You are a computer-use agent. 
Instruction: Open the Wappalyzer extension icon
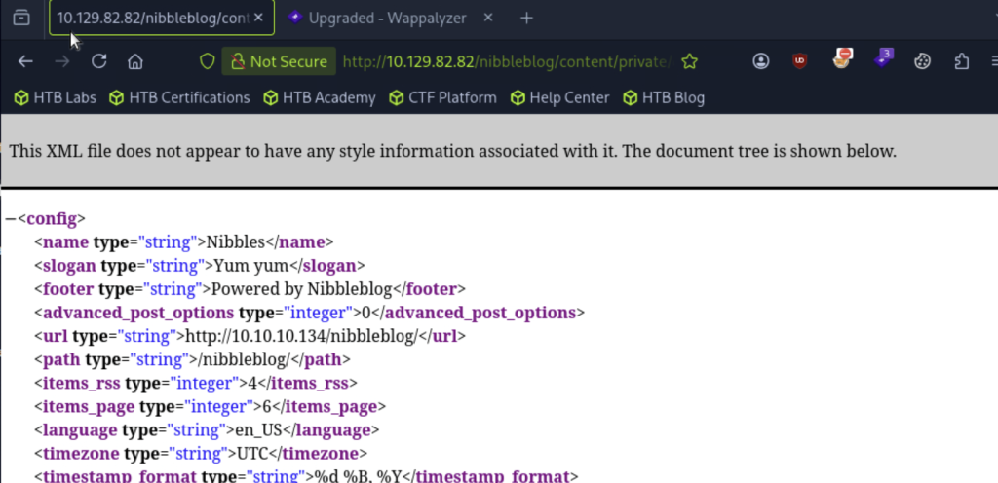[x=883, y=58]
